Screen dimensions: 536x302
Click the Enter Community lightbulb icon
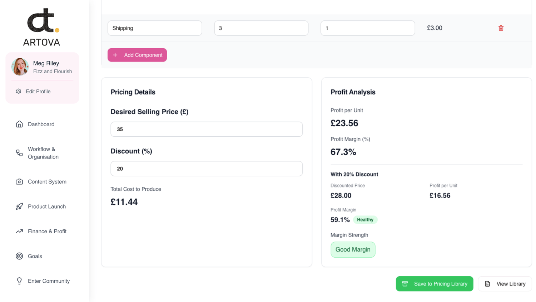click(x=19, y=281)
